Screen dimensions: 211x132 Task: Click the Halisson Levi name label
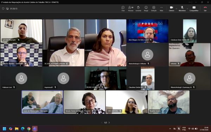click(7, 87)
